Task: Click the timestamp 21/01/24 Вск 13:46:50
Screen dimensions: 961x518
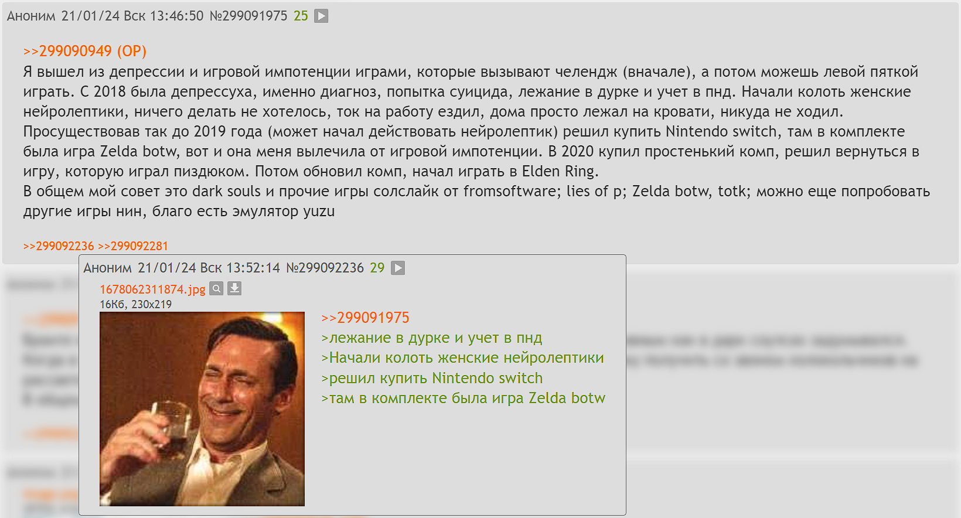Action: (132, 16)
